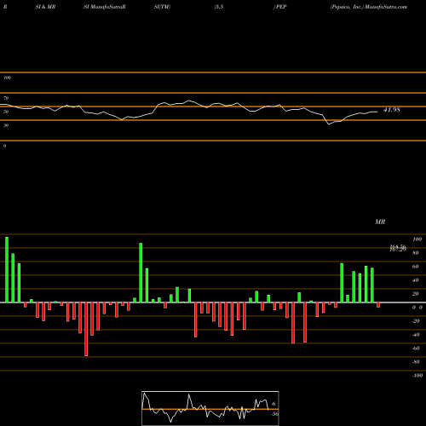Click the overlapping price label near 168.56

398,248
